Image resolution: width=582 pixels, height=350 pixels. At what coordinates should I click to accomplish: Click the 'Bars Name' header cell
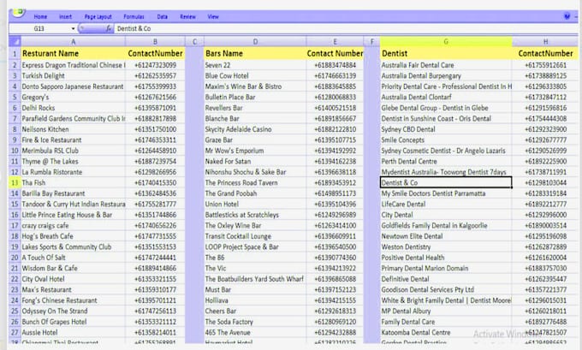[x=255, y=53]
